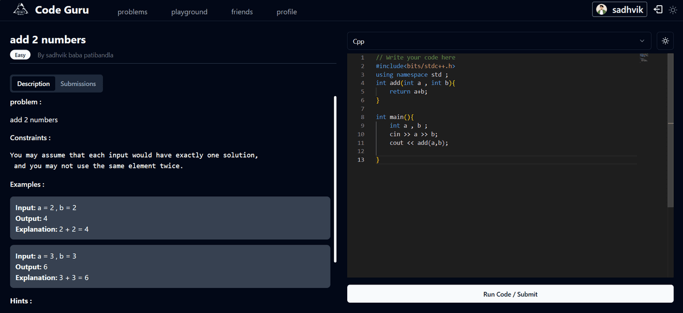683x313 pixels.
Task: Click the 'problem :' heading
Action: coord(26,102)
